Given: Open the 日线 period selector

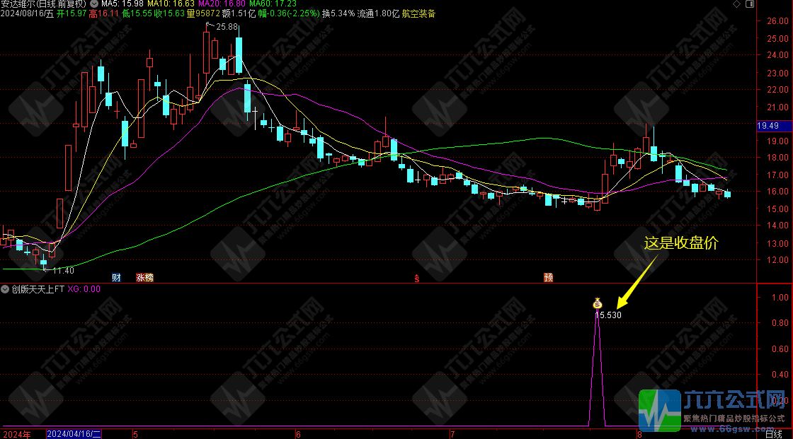Looking at the screenshot, I should [x=773, y=433].
